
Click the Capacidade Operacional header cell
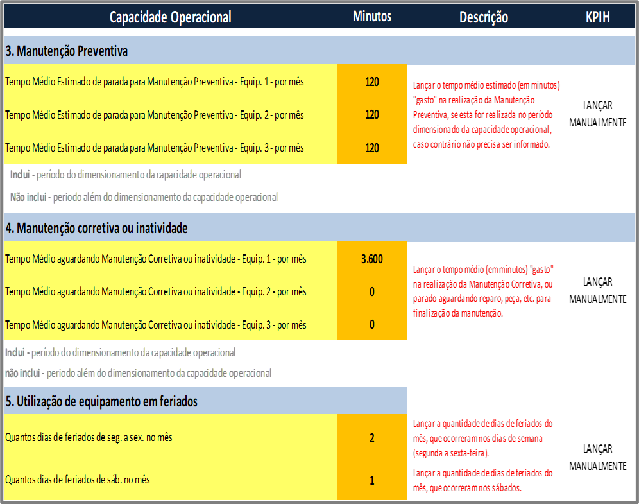click(x=171, y=17)
